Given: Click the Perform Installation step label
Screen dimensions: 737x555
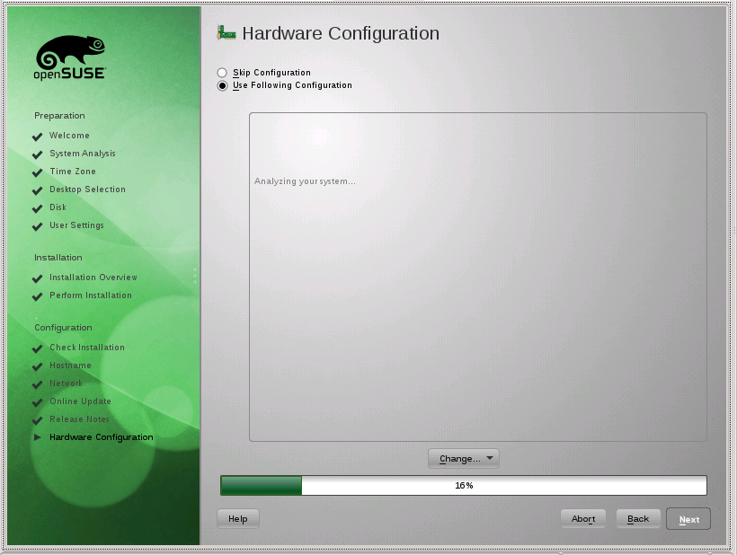Looking at the screenshot, I should 91,295.
